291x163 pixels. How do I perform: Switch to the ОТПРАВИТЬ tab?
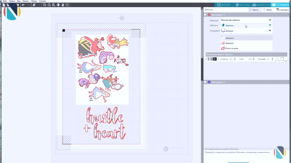(x=280, y=5)
